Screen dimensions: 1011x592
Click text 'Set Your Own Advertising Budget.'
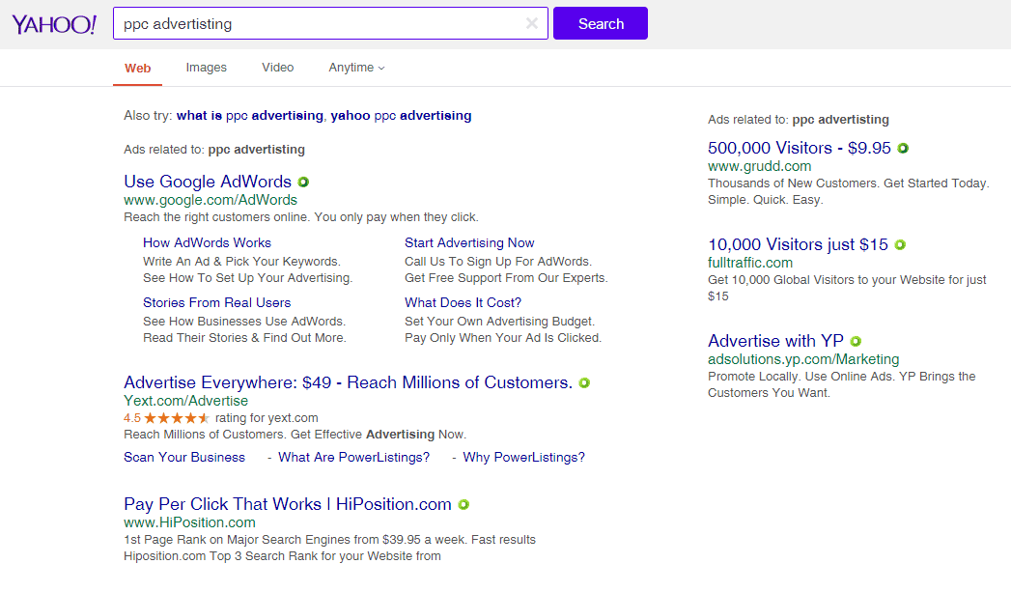(499, 322)
